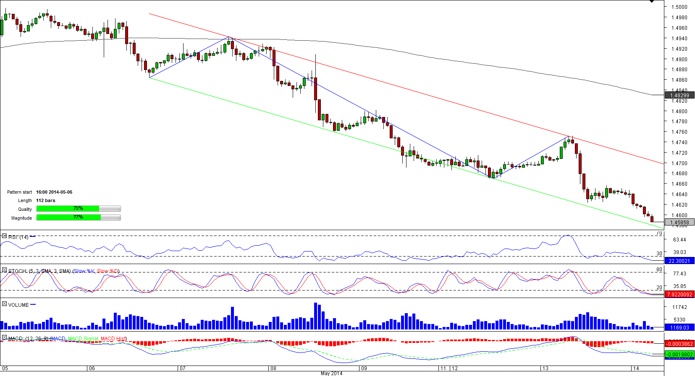Click the 'Quality' label text

point(25,209)
